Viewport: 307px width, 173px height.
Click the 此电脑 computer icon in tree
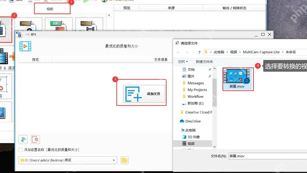click(x=182, y=130)
